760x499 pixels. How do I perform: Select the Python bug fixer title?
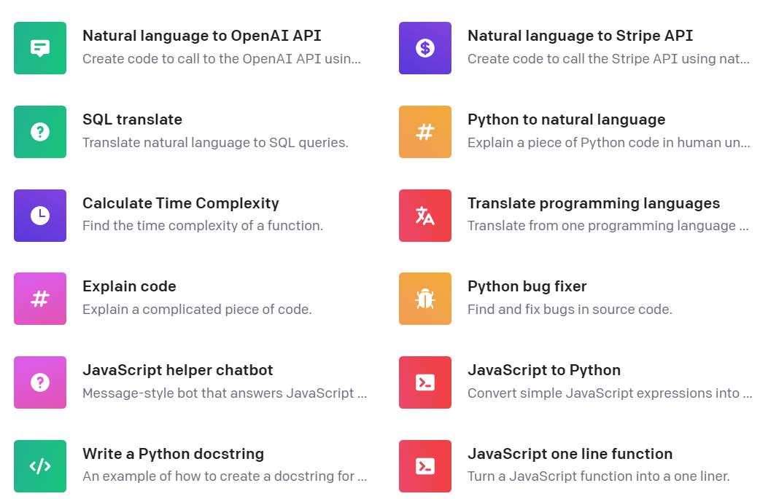[527, 286]
